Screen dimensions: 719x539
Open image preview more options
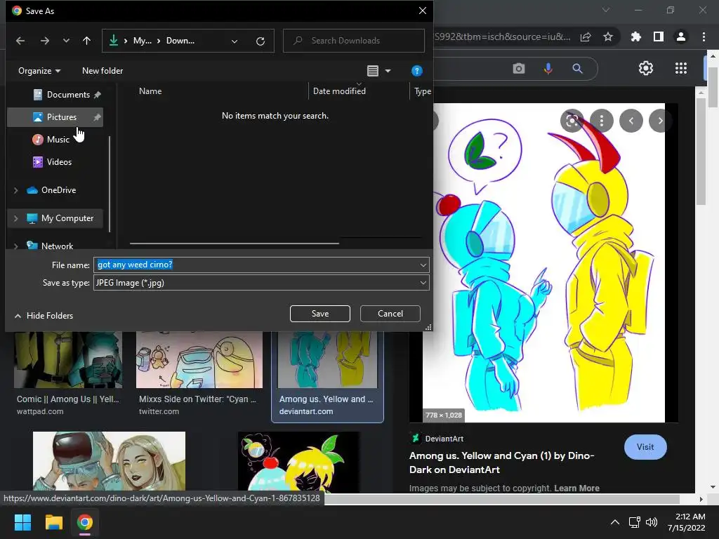(x=602, y=121)
